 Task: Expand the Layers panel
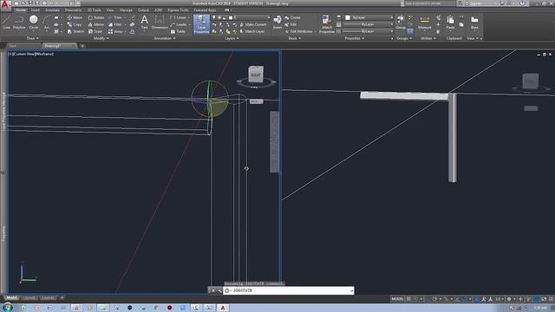[232, 38]
